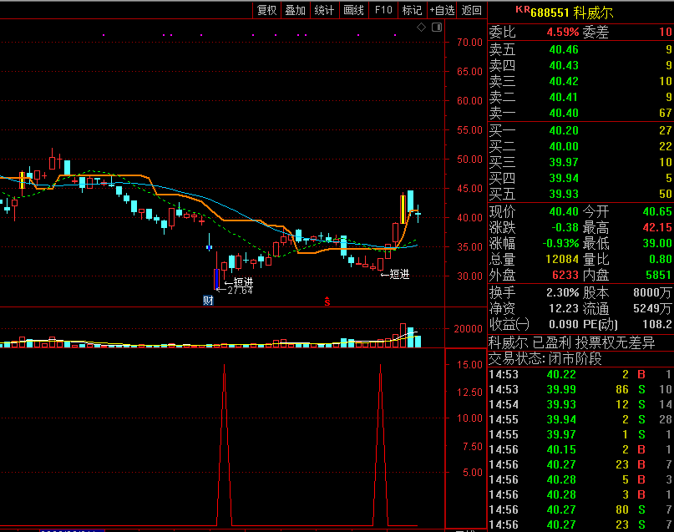
Task: Click 买四 price 39.94
Action: 564,179
